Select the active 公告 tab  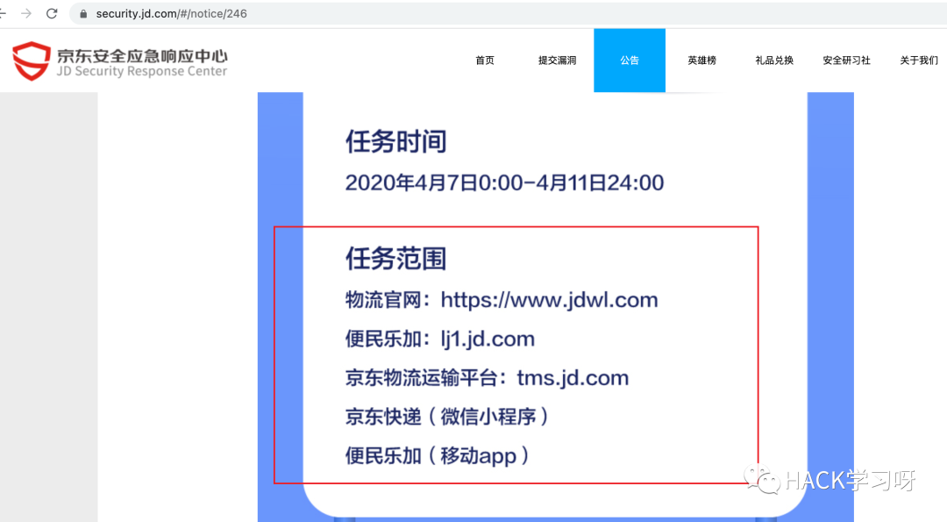tap(630, 61)
